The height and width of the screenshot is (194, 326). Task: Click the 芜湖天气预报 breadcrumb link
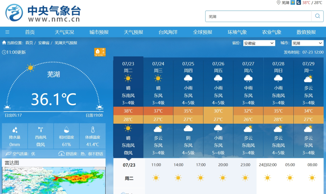coord(66,43)
